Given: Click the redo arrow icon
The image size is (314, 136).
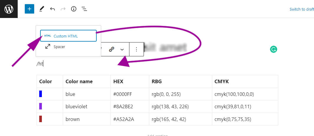Looking at the screenshot, I should tap(63, 9).
